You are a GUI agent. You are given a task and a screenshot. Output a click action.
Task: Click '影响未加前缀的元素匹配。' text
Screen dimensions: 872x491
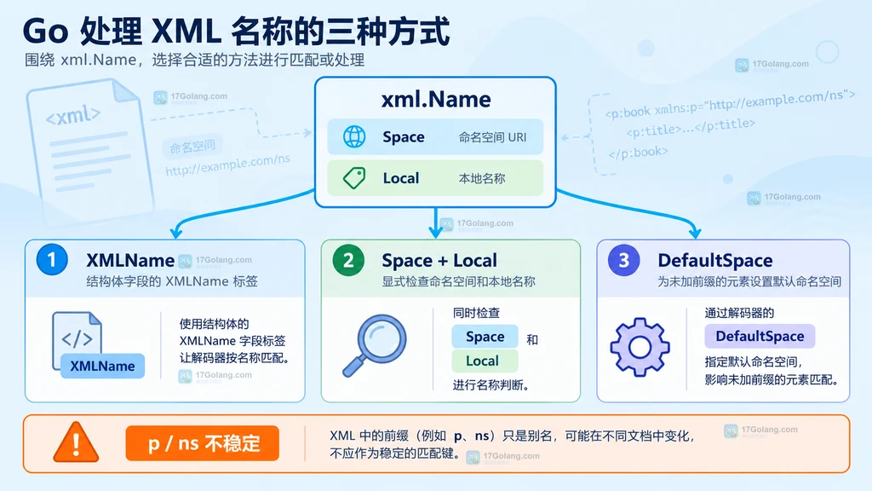click(x=772, y=379)
